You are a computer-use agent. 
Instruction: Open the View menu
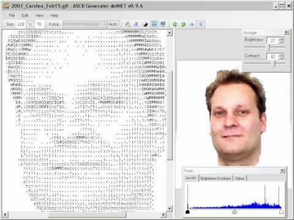pos(39,15)
